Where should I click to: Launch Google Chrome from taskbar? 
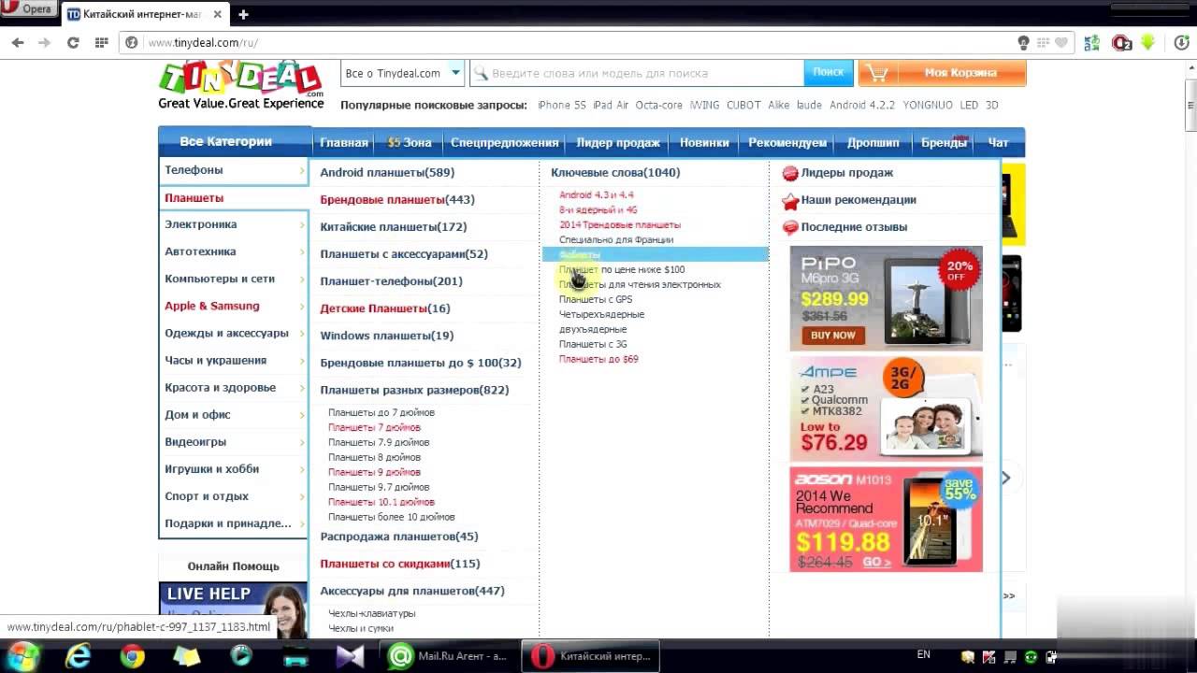click(x=133, y=656)
